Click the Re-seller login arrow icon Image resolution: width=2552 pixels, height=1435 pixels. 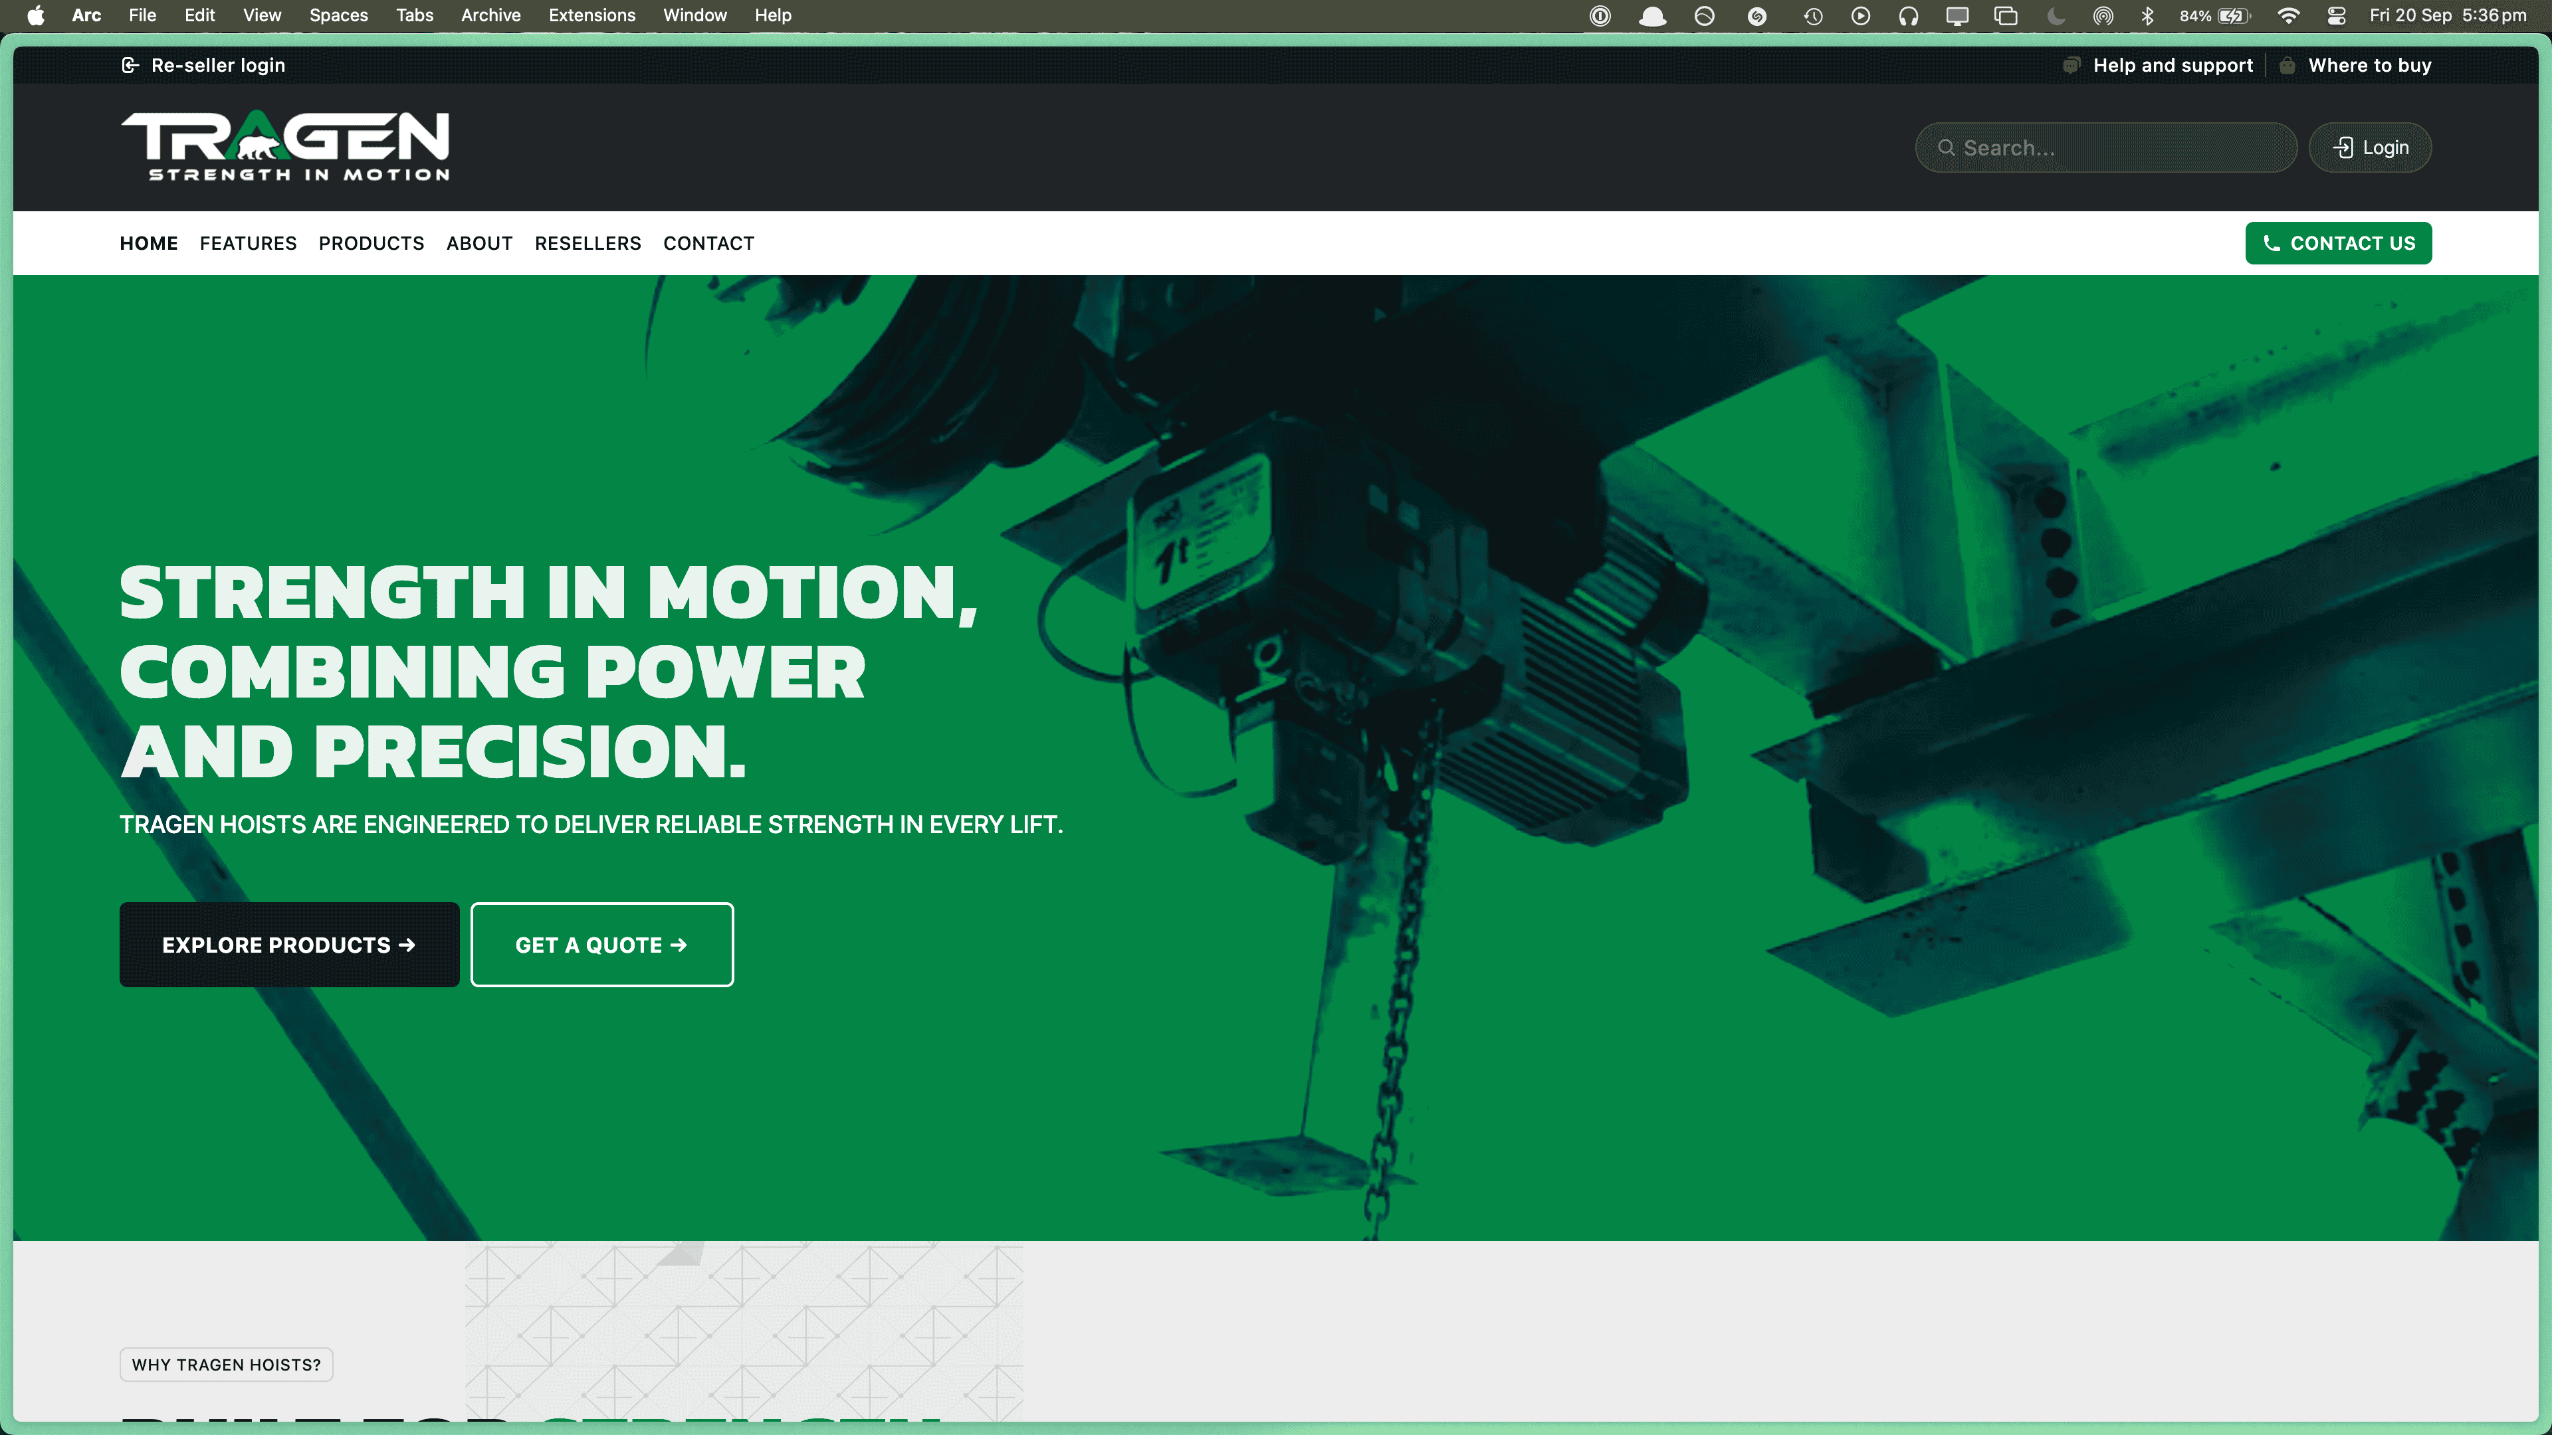(130, 65)
